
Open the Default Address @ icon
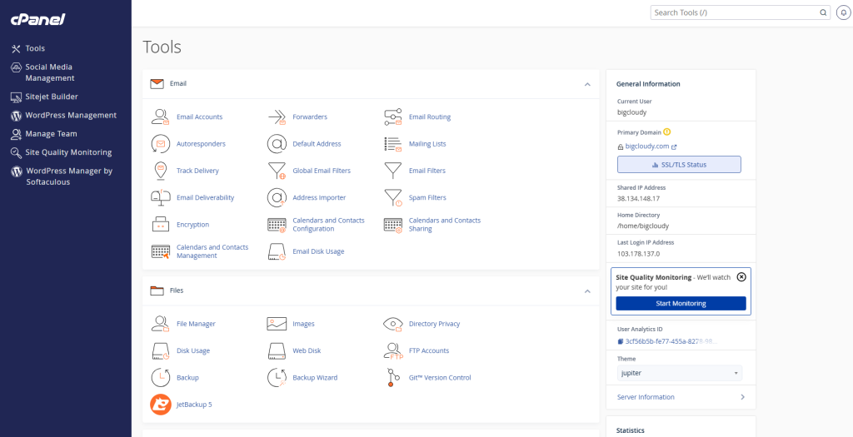click(x=277, y=144)
